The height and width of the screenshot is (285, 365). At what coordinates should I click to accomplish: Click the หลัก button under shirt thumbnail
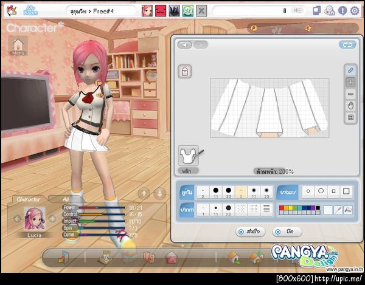pos(189,171)
